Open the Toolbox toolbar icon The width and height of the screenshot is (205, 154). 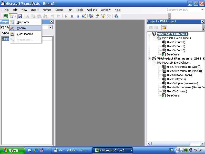tap(109, 16)
